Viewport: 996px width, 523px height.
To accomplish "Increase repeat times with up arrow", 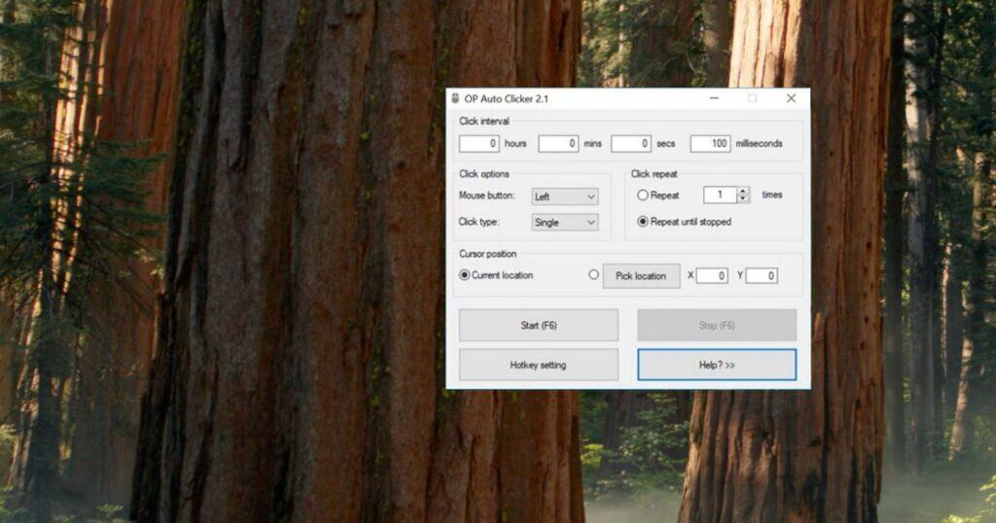I will pyautogui.click(x=744, y=192).
